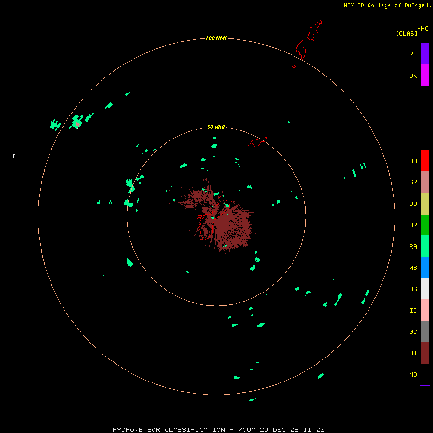Click the BD legend label

tap(413, 204)
